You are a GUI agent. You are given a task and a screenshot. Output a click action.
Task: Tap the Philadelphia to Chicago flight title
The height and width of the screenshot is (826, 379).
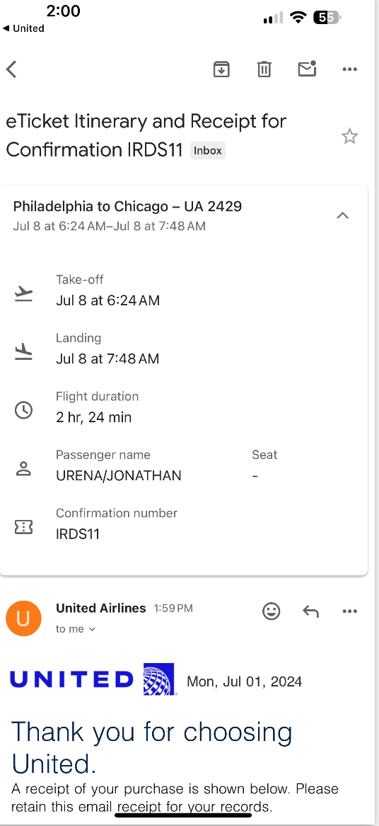[127, 206]
